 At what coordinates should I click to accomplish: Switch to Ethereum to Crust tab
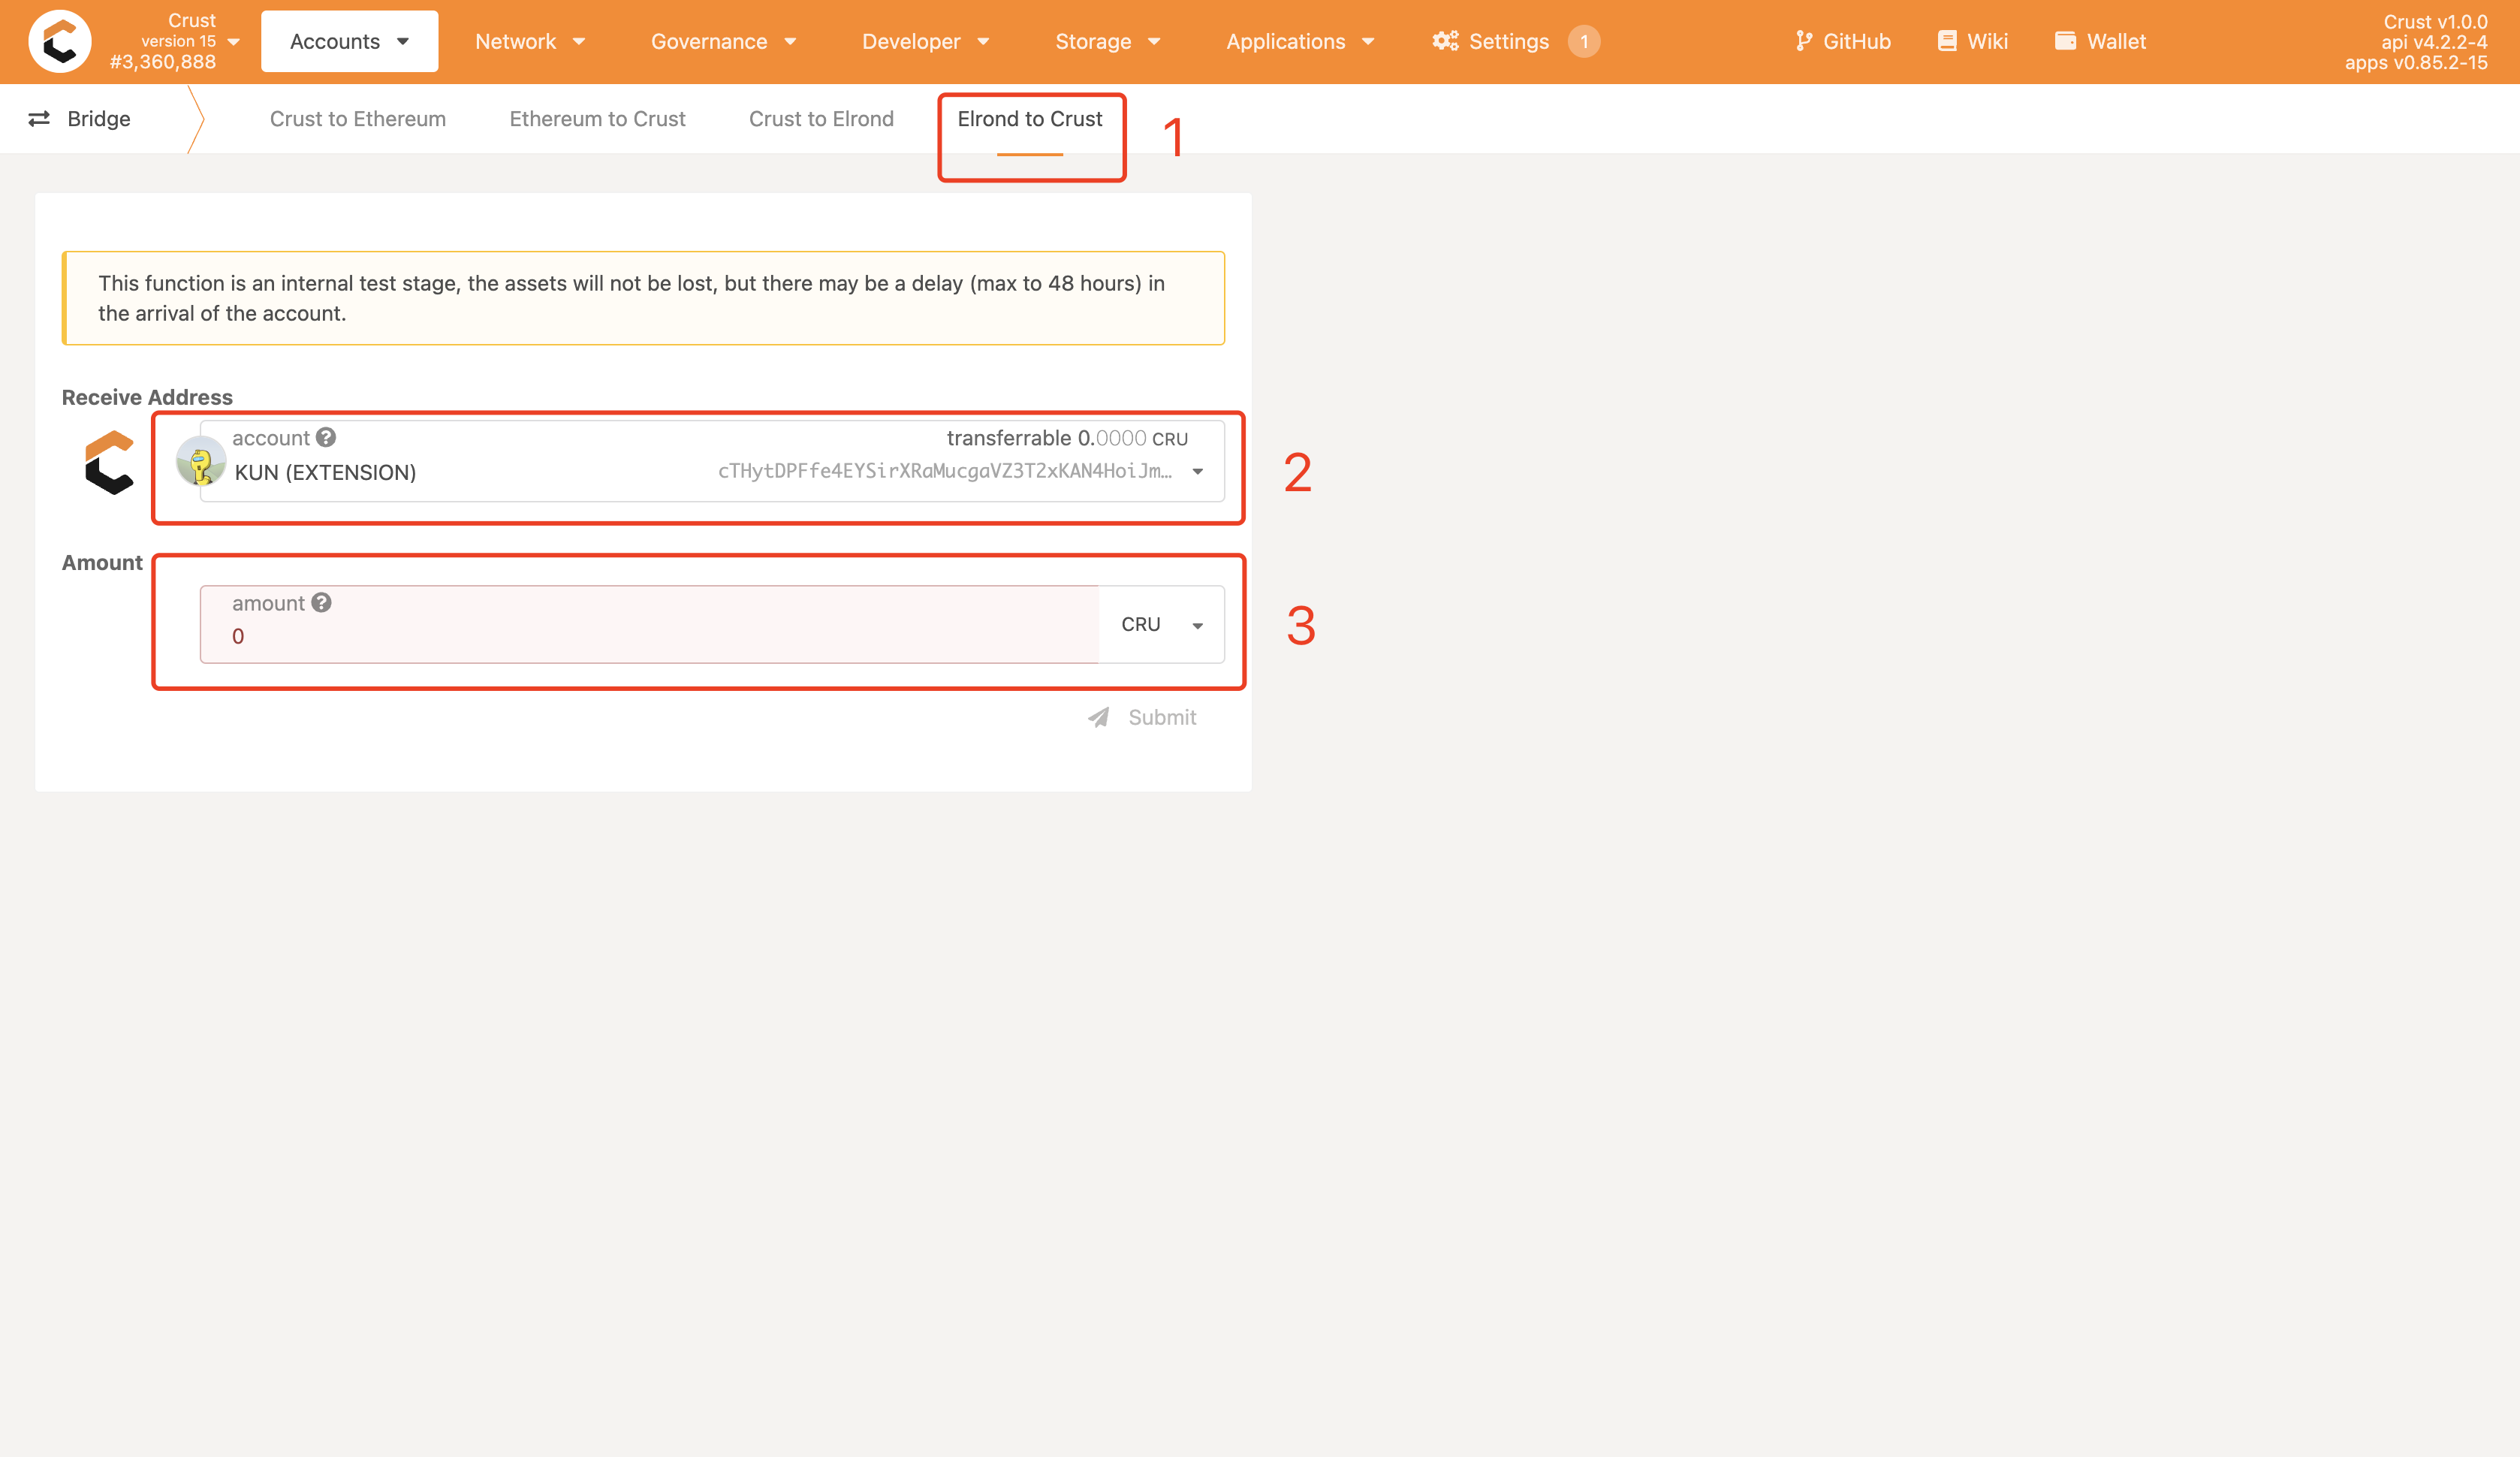[597, 119]
